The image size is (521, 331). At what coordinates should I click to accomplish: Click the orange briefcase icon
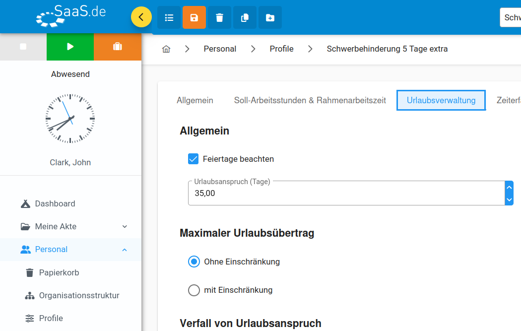click(x=117, y=47)
